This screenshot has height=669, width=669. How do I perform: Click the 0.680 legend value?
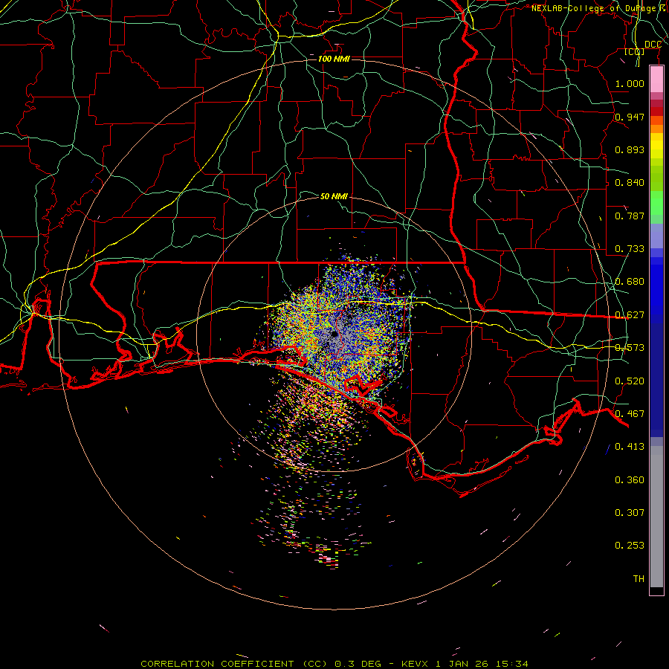coord(630,282)
